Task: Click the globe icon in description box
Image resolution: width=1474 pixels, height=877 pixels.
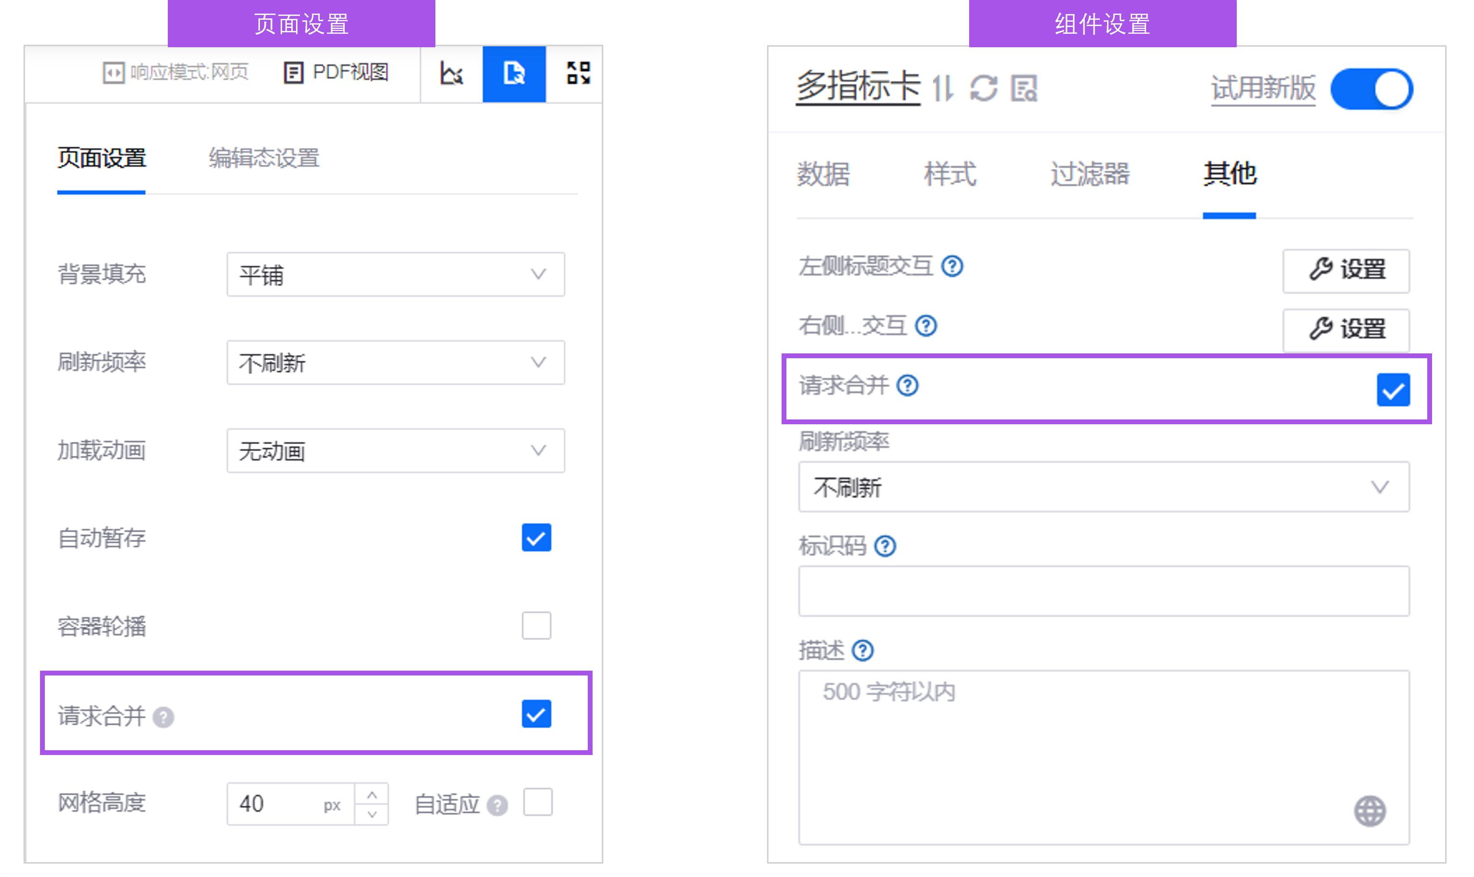Action: (x=1369, y=811)
